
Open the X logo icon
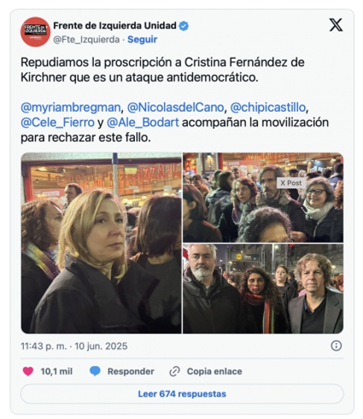(335, 25)
